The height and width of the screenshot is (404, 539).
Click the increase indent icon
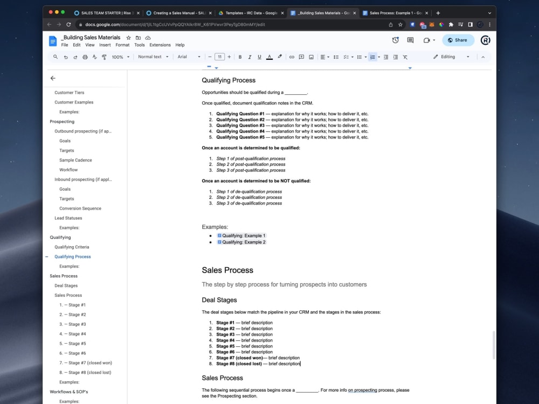[x=395, y=57]
